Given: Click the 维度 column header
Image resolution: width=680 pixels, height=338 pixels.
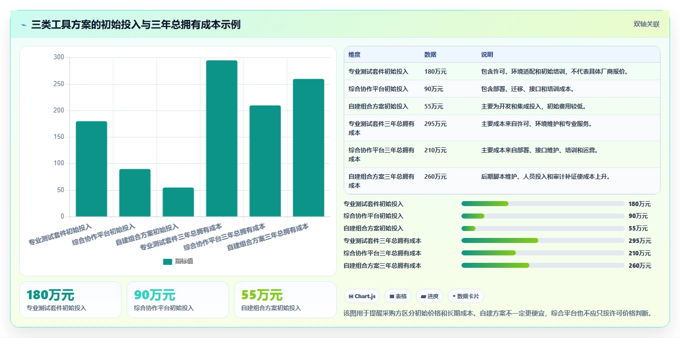Looking at the screenshot, I should pyautogui.click(x=355, y=54).
